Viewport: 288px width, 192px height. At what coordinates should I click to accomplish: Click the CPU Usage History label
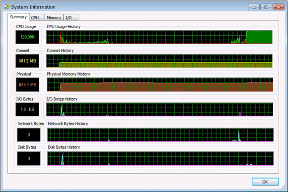pos(64,27)
